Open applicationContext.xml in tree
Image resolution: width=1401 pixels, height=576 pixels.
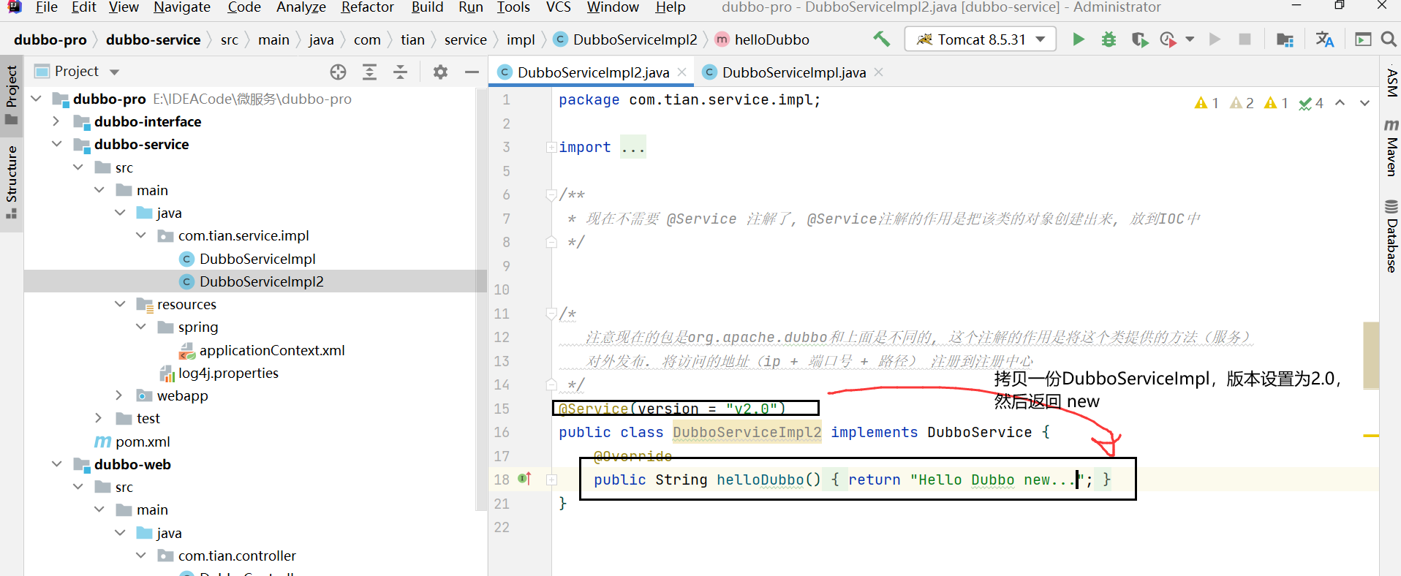click(272, 350)
